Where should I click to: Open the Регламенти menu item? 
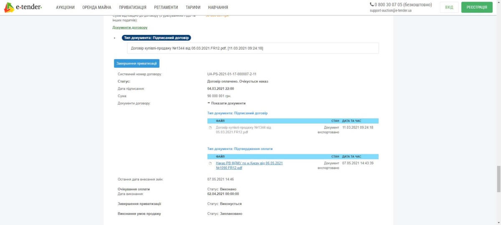coord(166,7)
